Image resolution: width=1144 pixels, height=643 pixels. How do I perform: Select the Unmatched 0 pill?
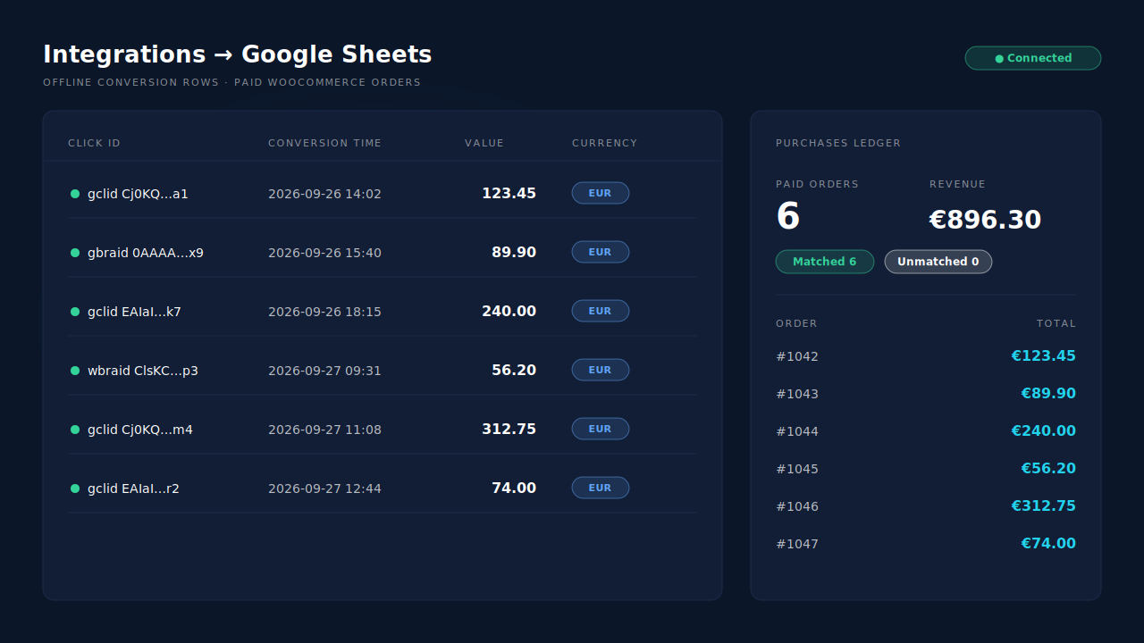(938, 262)
